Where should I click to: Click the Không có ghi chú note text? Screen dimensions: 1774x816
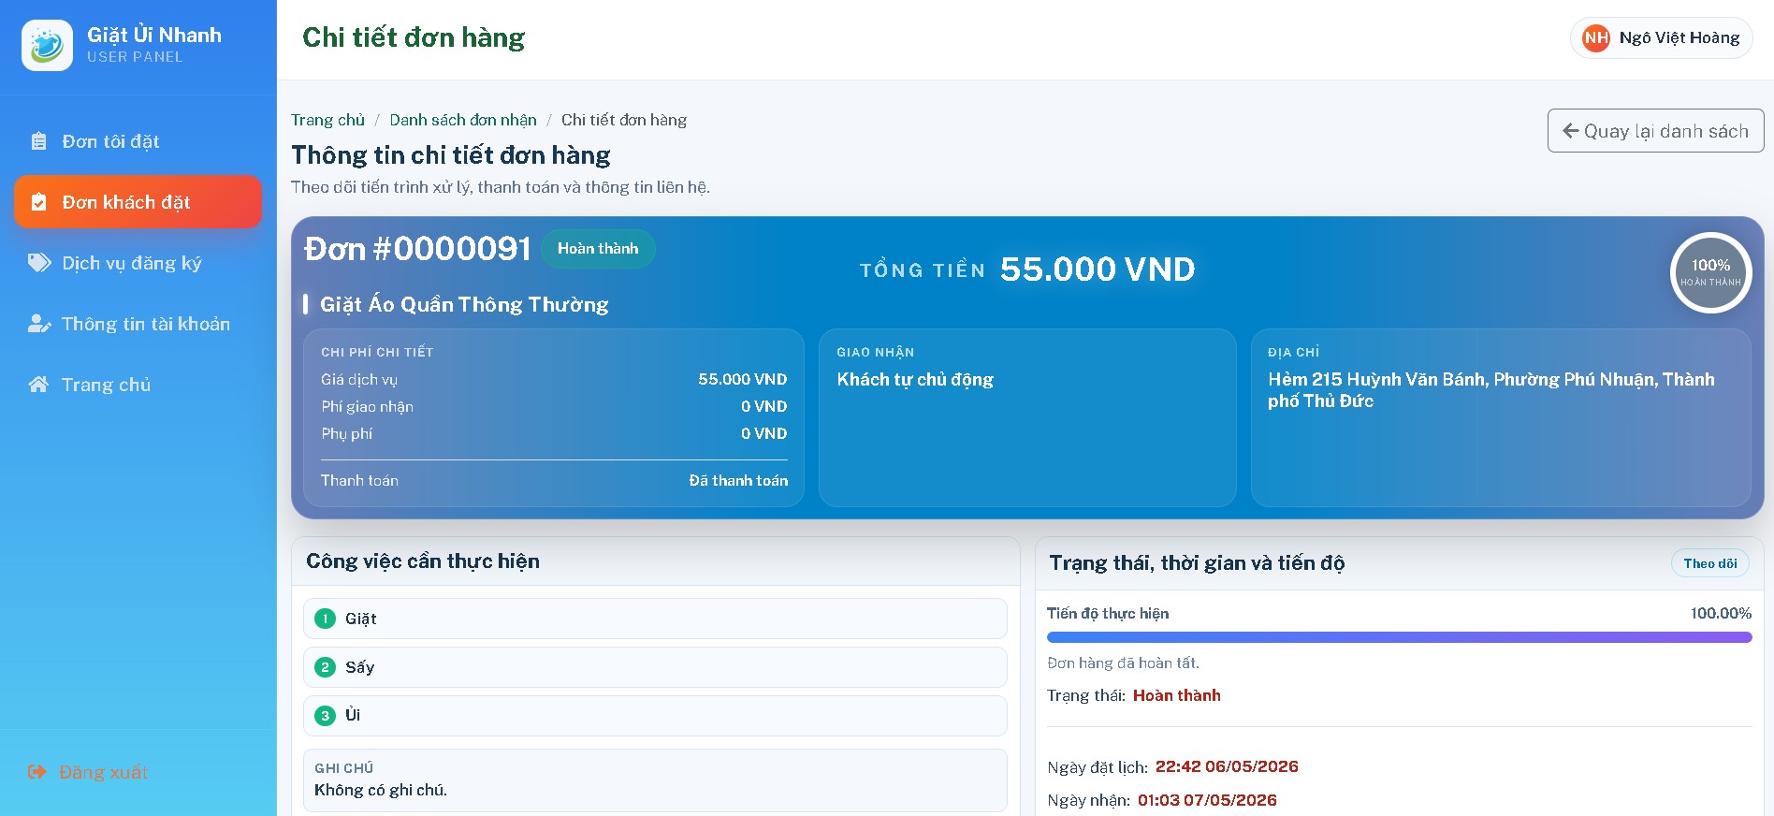coord(381,790)
